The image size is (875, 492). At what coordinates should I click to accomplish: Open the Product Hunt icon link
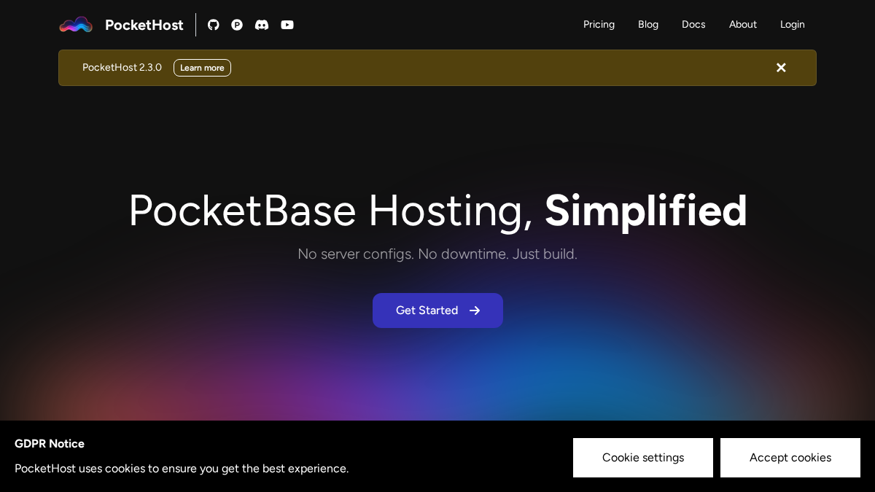[x=237, y=25]
